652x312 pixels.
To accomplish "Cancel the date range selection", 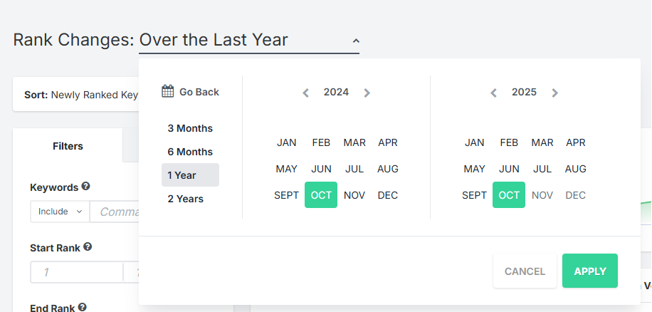I will [525, 271].
